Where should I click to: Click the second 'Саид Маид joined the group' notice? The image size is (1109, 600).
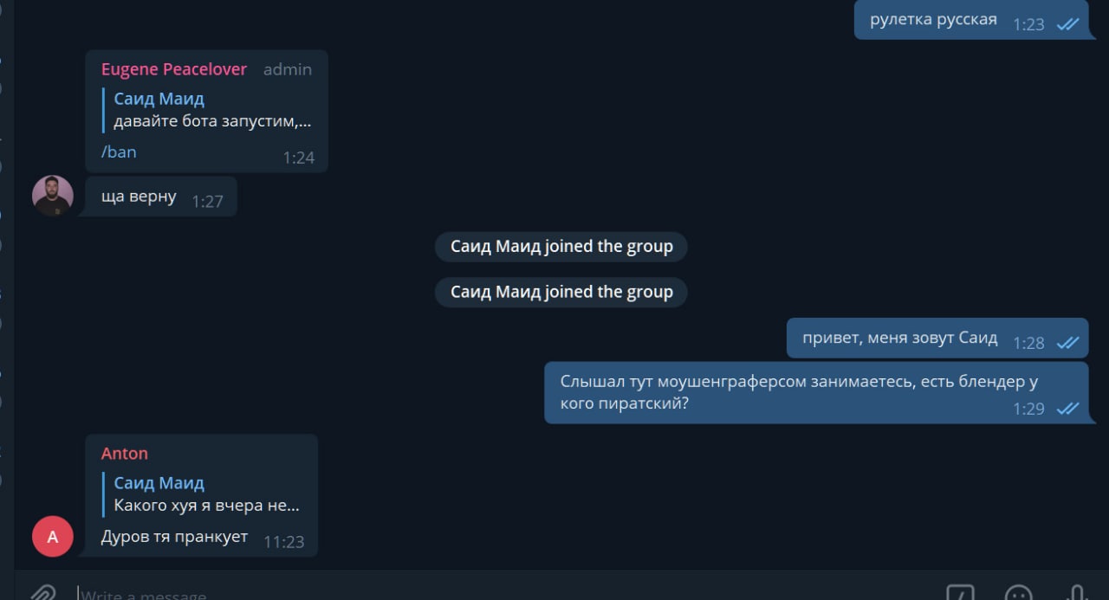coord(561,292)
